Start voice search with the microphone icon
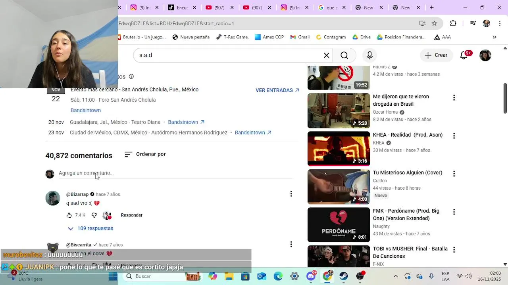 369,55
